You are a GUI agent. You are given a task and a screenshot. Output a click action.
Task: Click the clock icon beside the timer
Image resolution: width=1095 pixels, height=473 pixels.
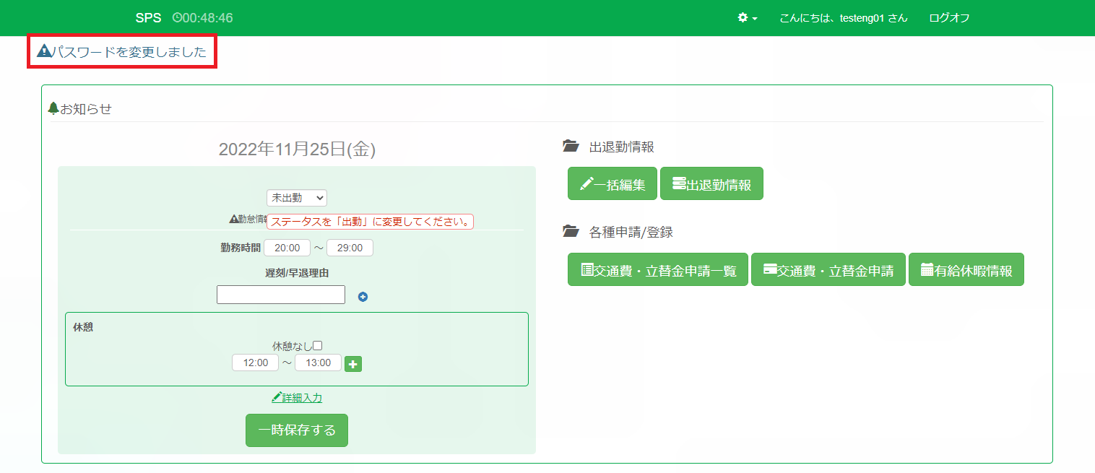click(177, 18)
